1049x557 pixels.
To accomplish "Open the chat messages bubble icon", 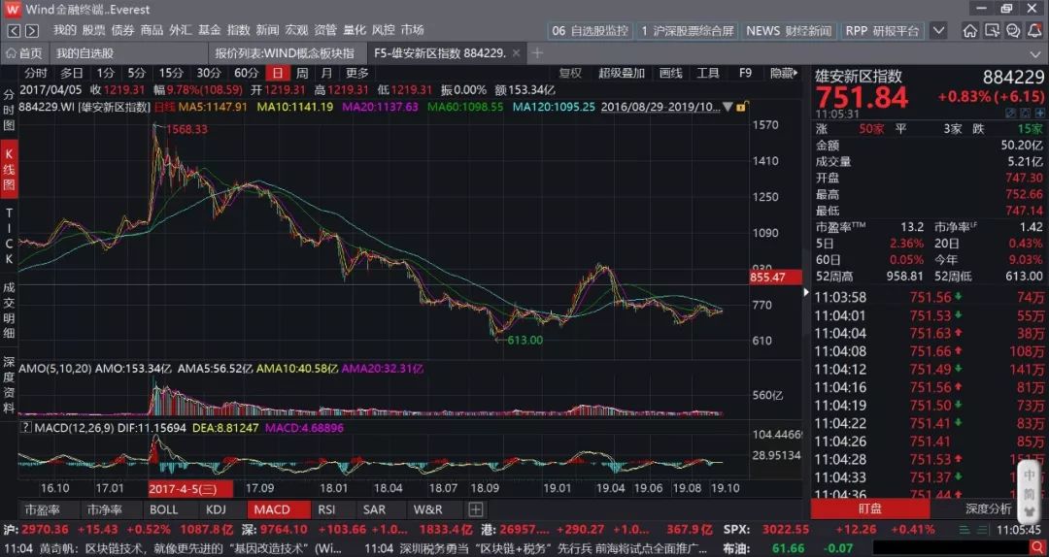I will (x=1013, y=31).
